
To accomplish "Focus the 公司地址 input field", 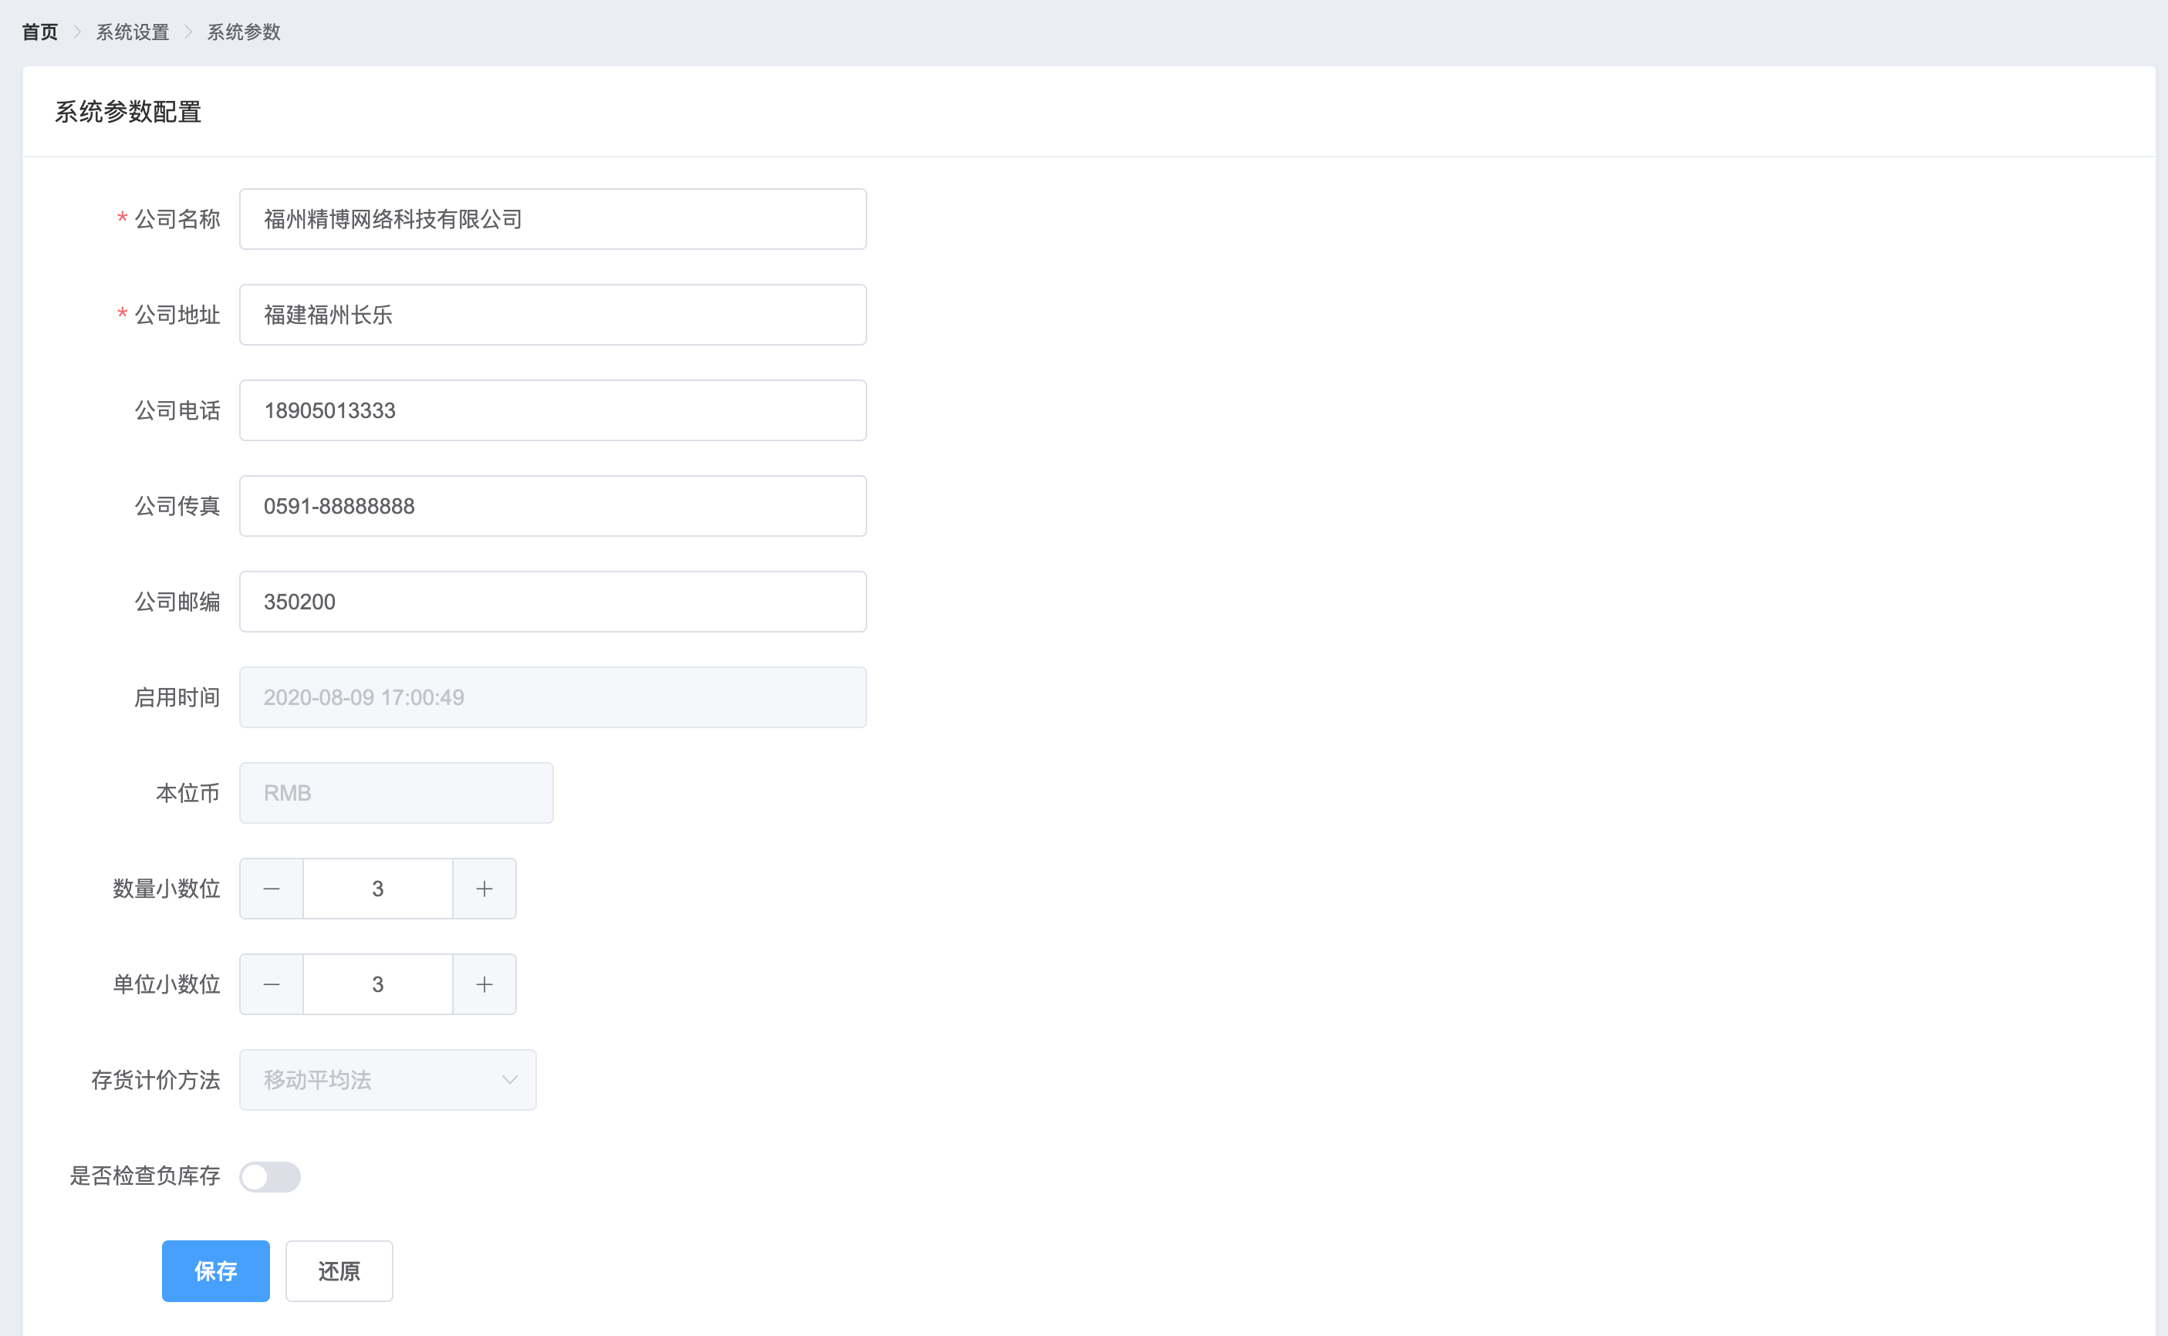I will point(553,315).
